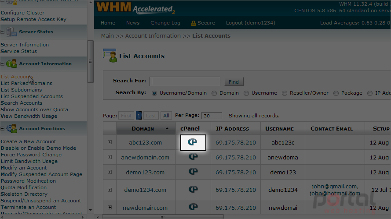Expand details row for abc123.com
The height and width of the screenshot is (219, 391).
[110, 142]
